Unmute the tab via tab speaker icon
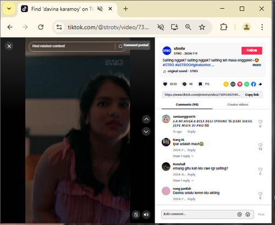Screen dimensions: 275x225 100,9
